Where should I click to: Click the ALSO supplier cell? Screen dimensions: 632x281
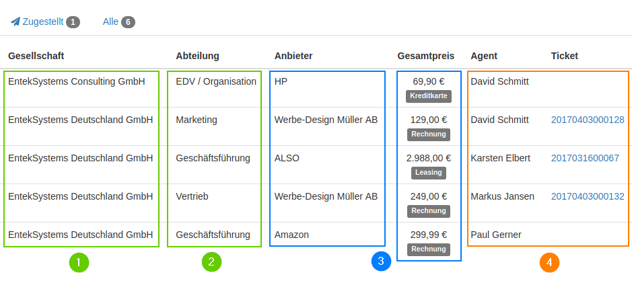pyautogui.click(x=287, y=158)
